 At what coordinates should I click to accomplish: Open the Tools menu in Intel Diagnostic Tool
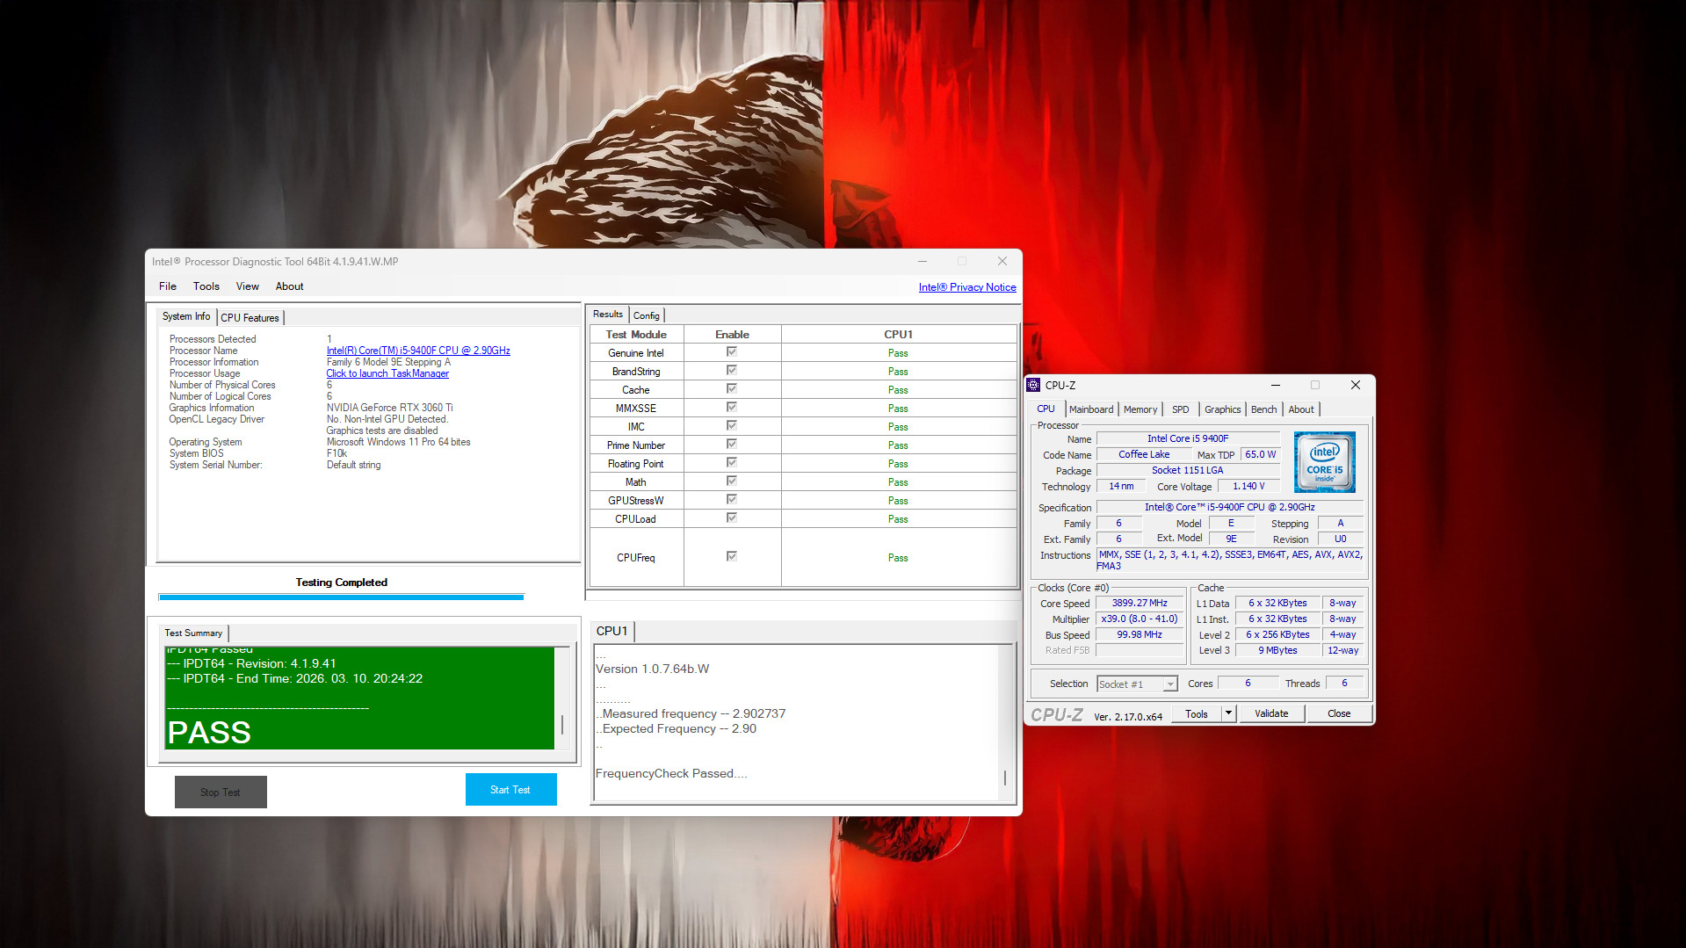coord(206,286)
